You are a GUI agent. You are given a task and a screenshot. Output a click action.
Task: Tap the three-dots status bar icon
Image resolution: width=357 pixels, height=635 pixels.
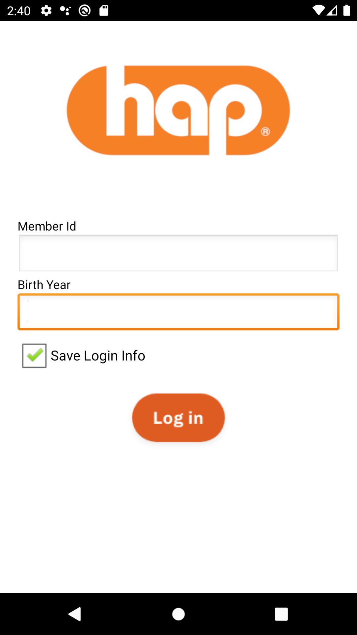point(65,11)
